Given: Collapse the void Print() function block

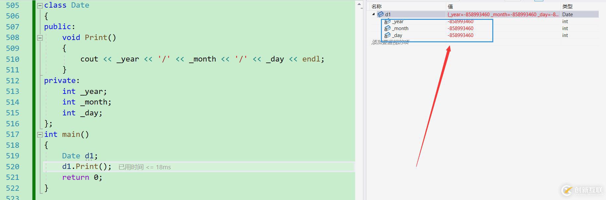Looking at the screenshot, I should tap(40, 38).
